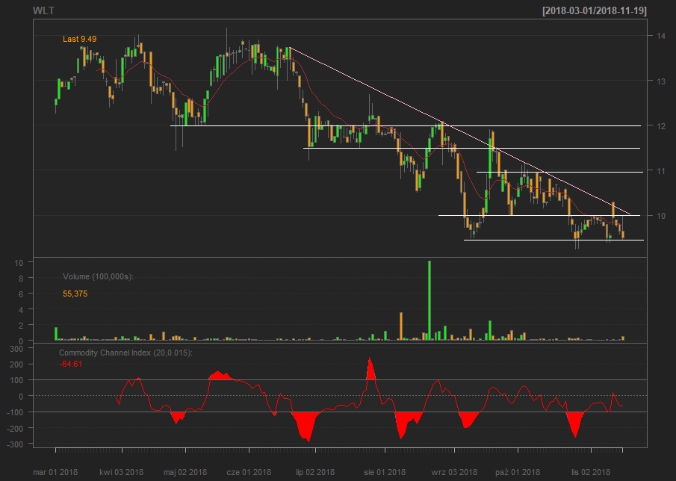The height and width of the screenshot is (481, 676).
Task: Click the date label 'kwi 03 2018'
Action: tap(122, 472)
